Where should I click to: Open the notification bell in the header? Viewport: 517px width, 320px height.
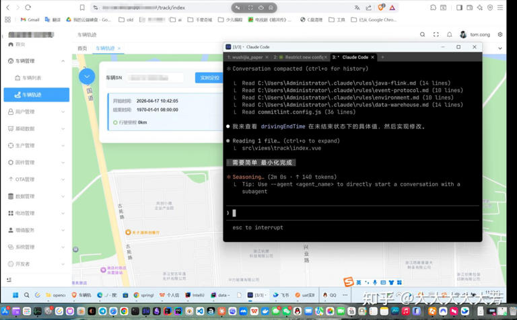450,34
